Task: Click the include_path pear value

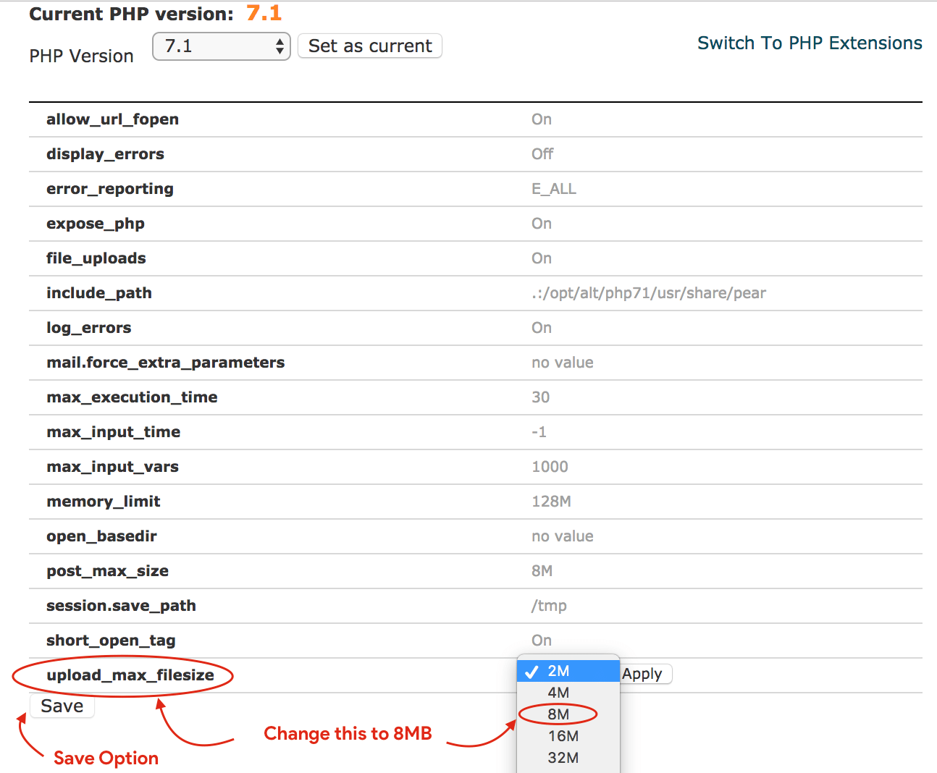Action: (x=650, y=292)
